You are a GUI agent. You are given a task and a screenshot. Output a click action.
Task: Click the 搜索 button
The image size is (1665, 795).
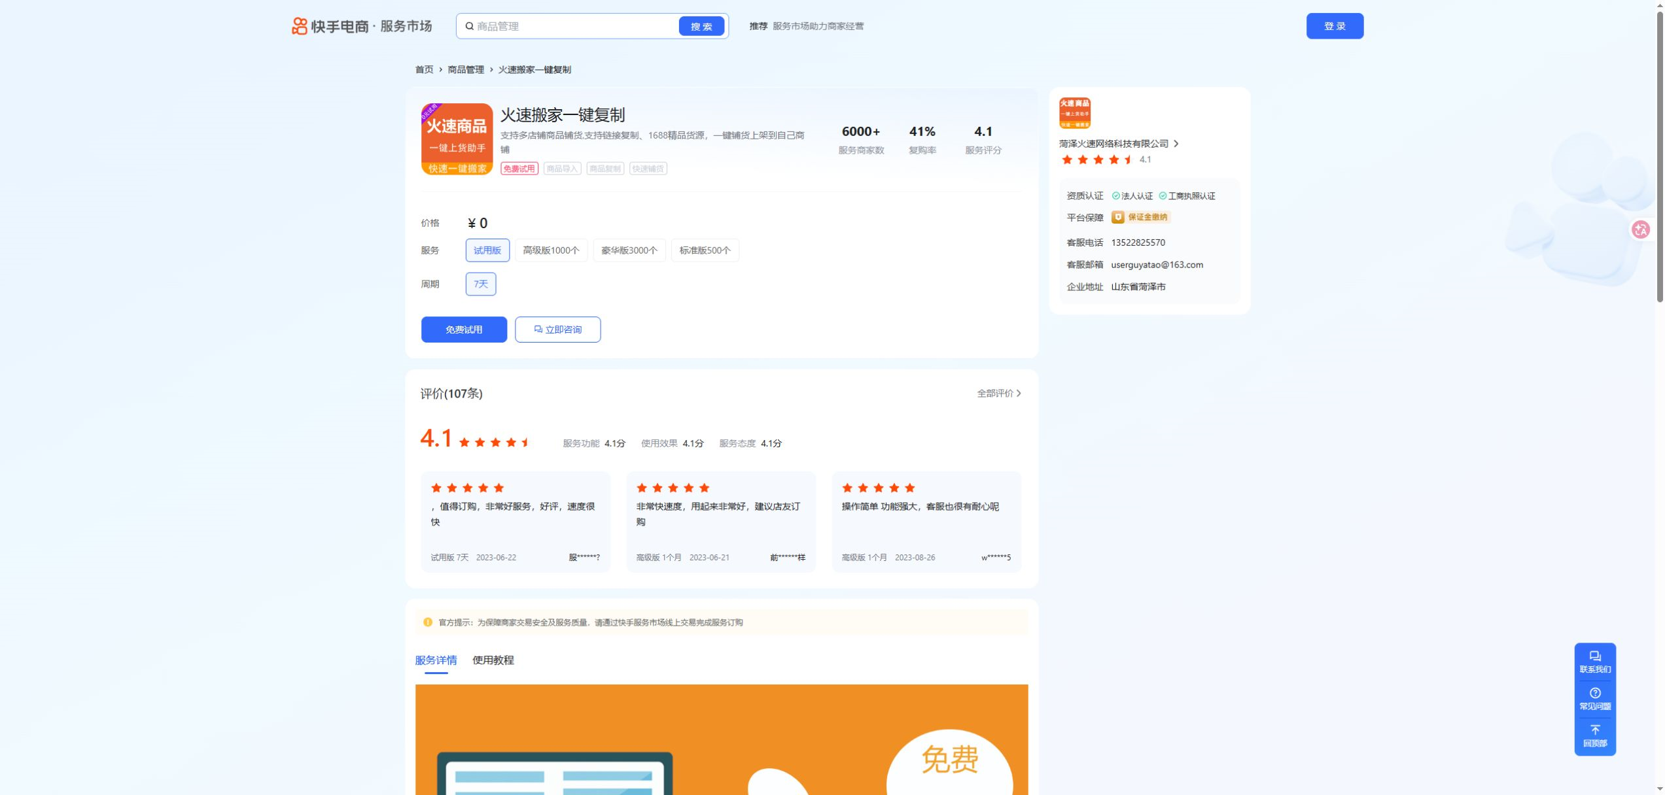pos(701,26)
